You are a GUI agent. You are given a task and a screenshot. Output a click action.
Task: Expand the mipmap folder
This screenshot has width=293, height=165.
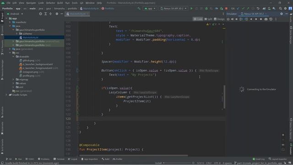(13, 79)
